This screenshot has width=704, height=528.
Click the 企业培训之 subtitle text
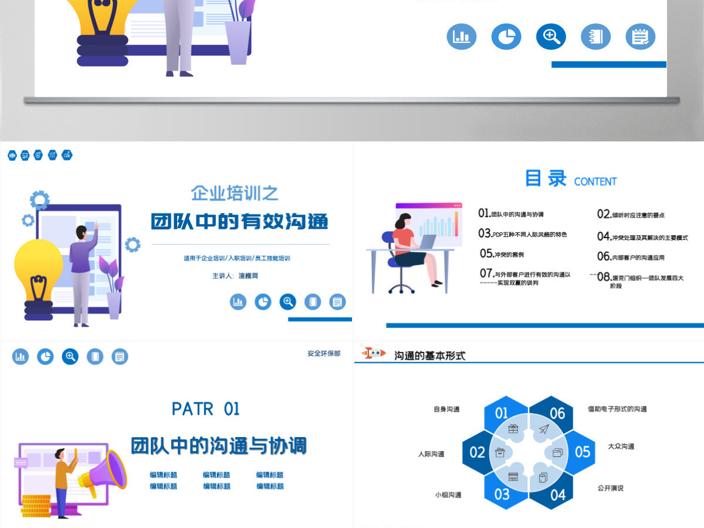[x=235, y=192]
